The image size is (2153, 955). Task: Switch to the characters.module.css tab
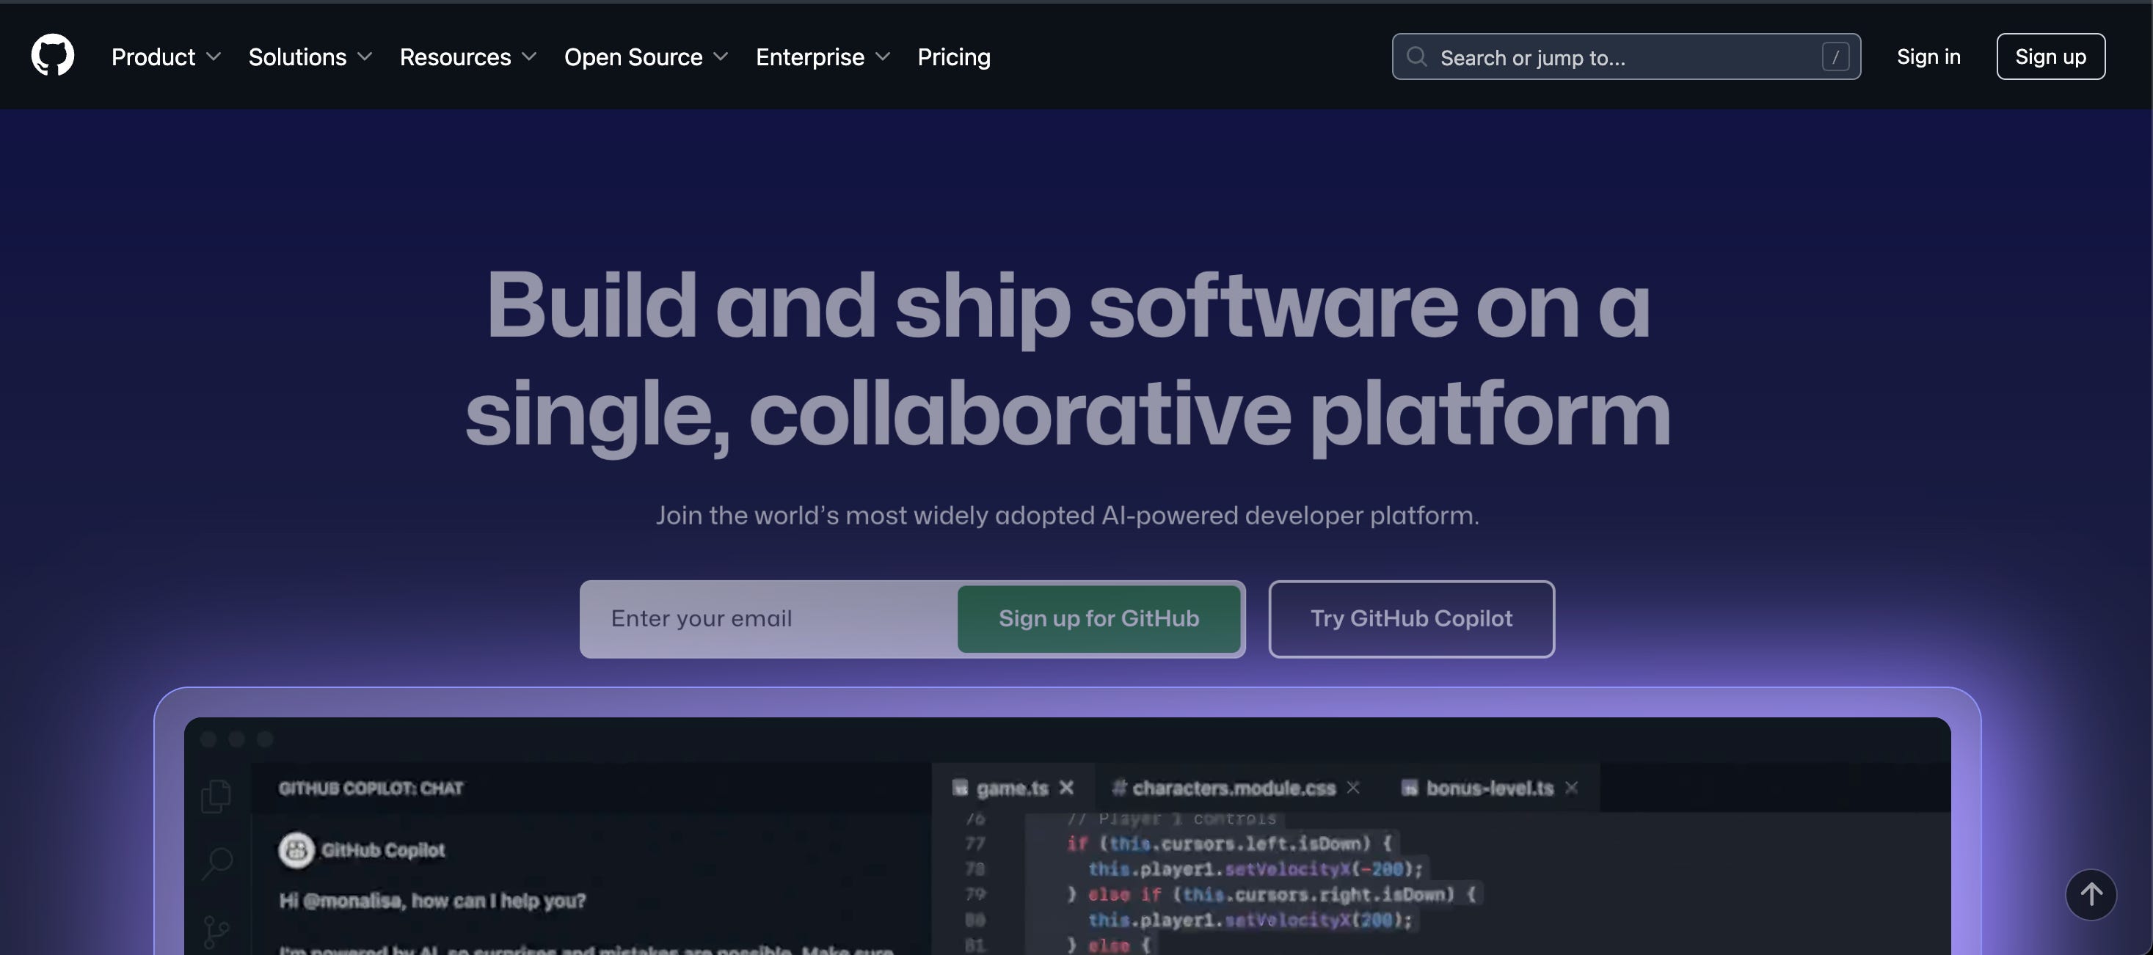[x=1233, y=788]
